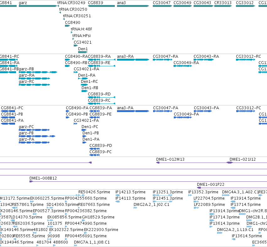Select the CG8490 gene glyph
The image size is (267, 247).
[67, 26]
